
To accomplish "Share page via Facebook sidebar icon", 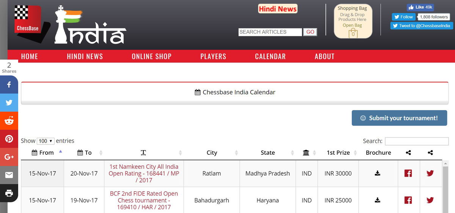I will tap(9, 85).
